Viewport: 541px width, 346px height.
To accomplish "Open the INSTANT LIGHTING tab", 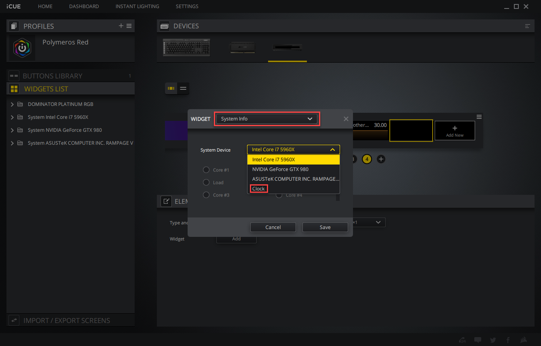I will [x=137, y=6].
